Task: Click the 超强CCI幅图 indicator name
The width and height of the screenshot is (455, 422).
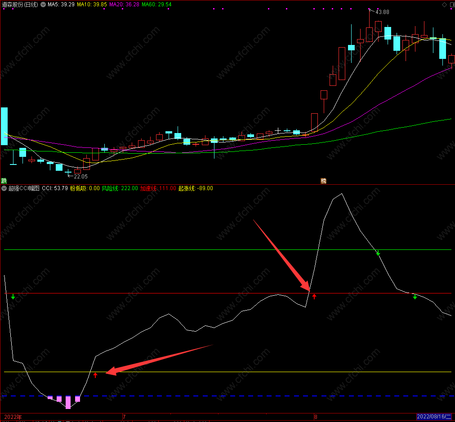Action: pyautogui.click(x=24, y=188)
